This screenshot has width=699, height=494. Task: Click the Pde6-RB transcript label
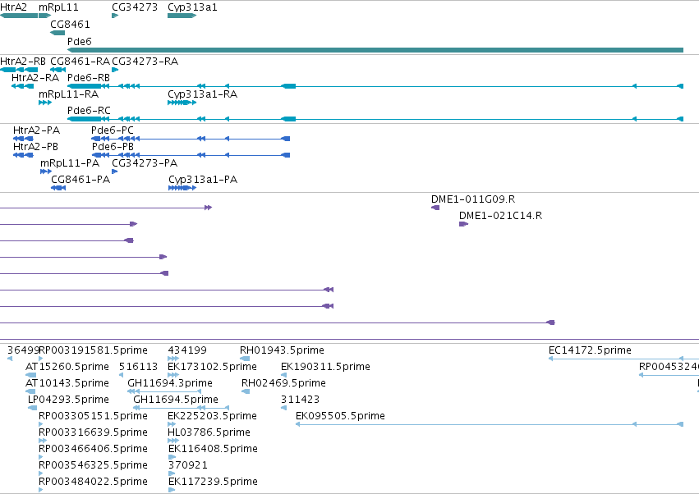pyautogui.click(x=89, y=77)
